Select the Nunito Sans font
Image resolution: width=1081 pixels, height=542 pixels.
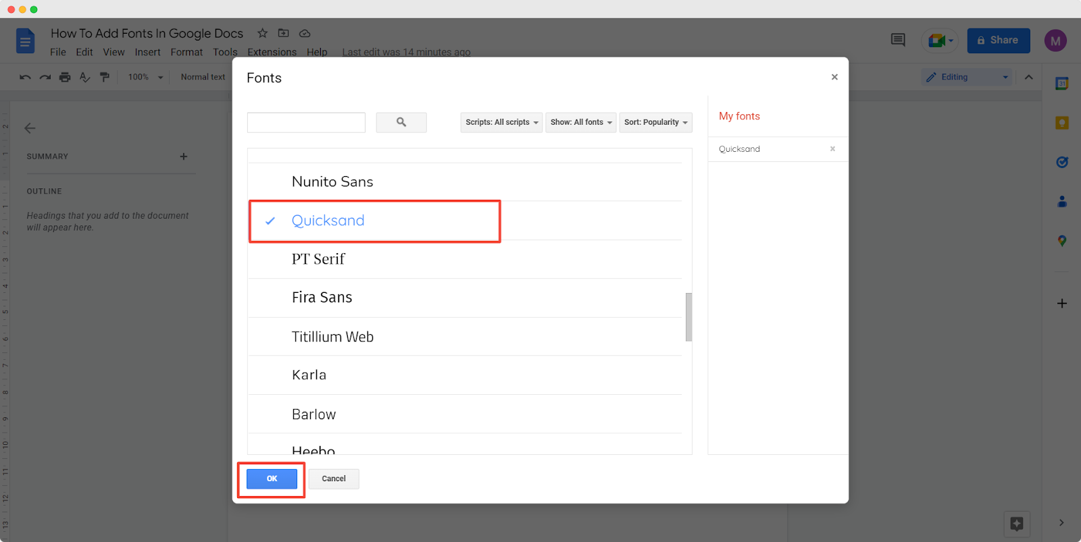click(465, 182)
